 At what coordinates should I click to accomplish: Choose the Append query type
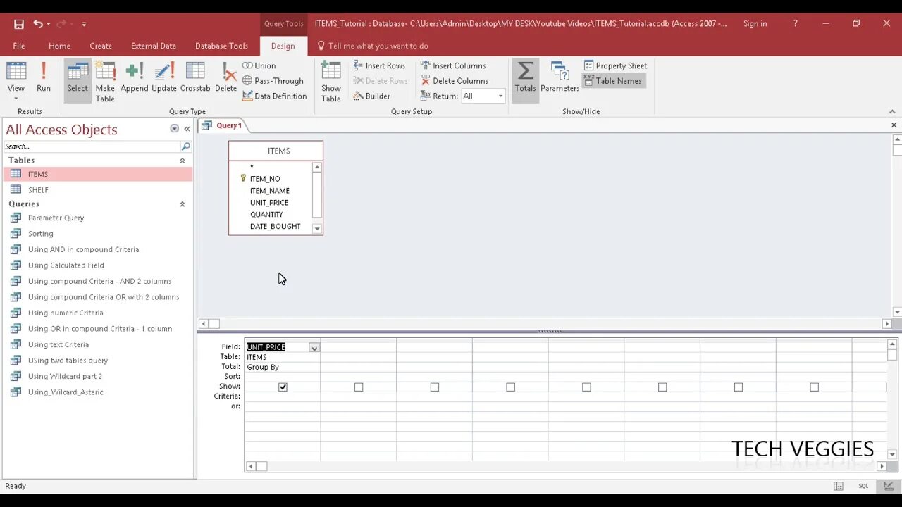[x=134, y=77]
